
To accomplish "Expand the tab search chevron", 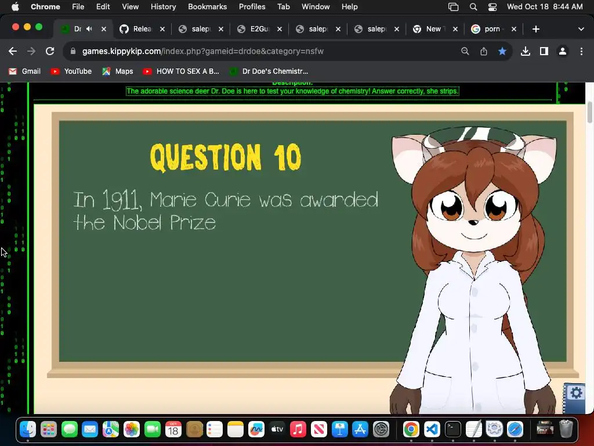I will 581,29.
